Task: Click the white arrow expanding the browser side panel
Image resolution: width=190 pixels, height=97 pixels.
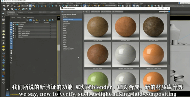Action: click(x=78, y=57)
